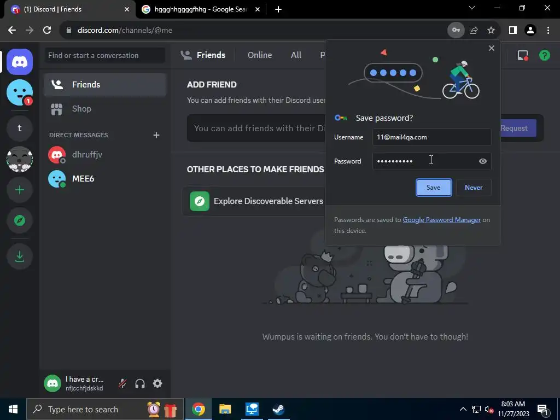Go back in browser
560x420 pixels.
(x=12, y=30)
